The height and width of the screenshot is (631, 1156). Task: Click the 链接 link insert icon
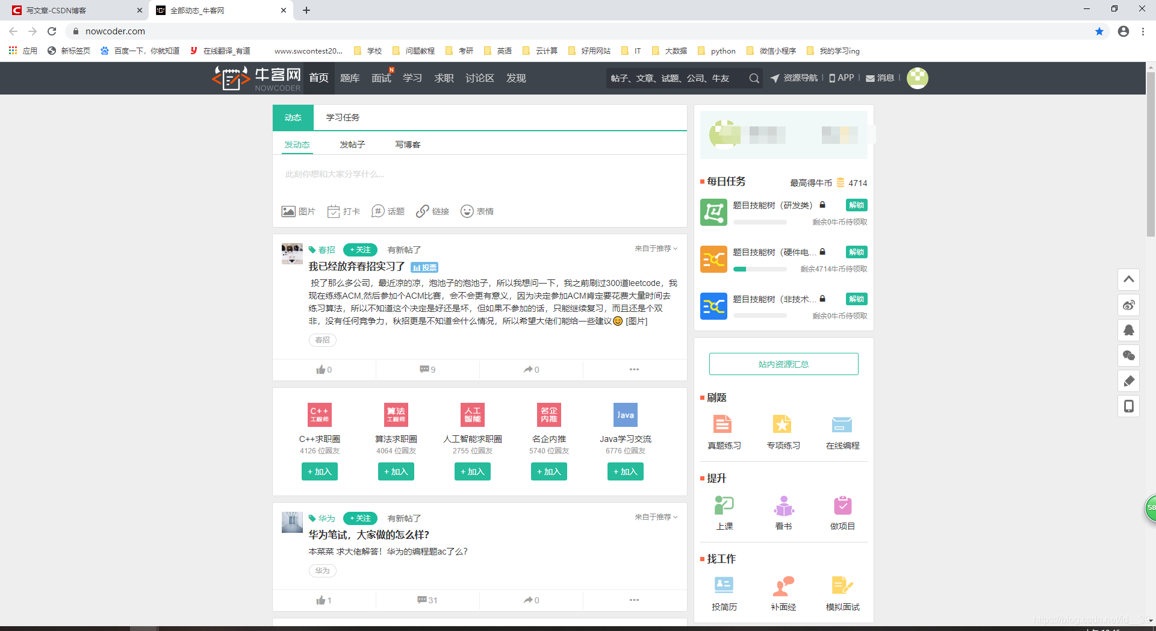coord(423,211)
